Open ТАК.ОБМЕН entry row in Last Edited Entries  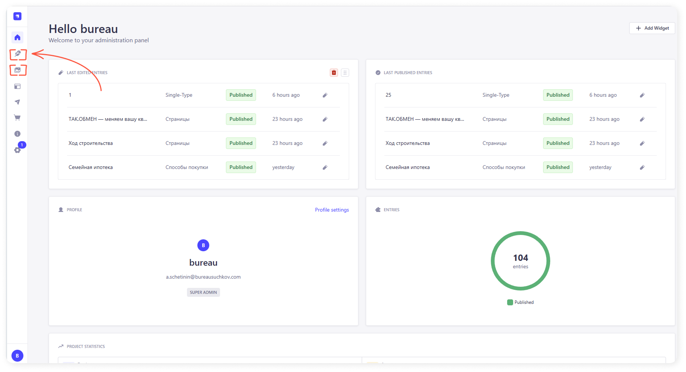click(x=108, y=119)
